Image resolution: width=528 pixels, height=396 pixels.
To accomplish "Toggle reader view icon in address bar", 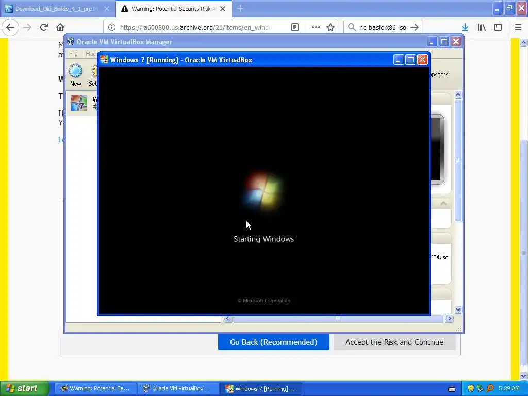I will 294,27.
